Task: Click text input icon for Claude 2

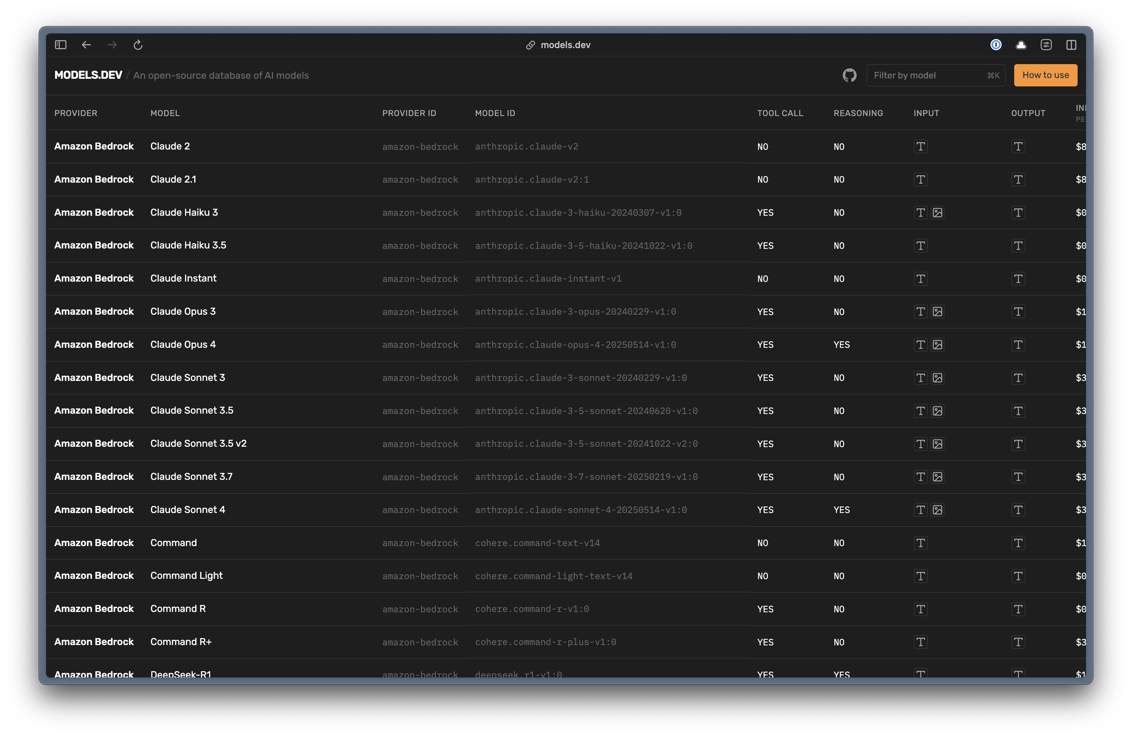Action: click(x=920, y=146)
